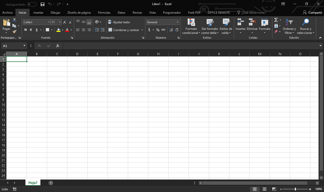This screenshot has width=324, height=192.
Task: Toggle bottom vertical alignment
Action: (x=89, y=22)
